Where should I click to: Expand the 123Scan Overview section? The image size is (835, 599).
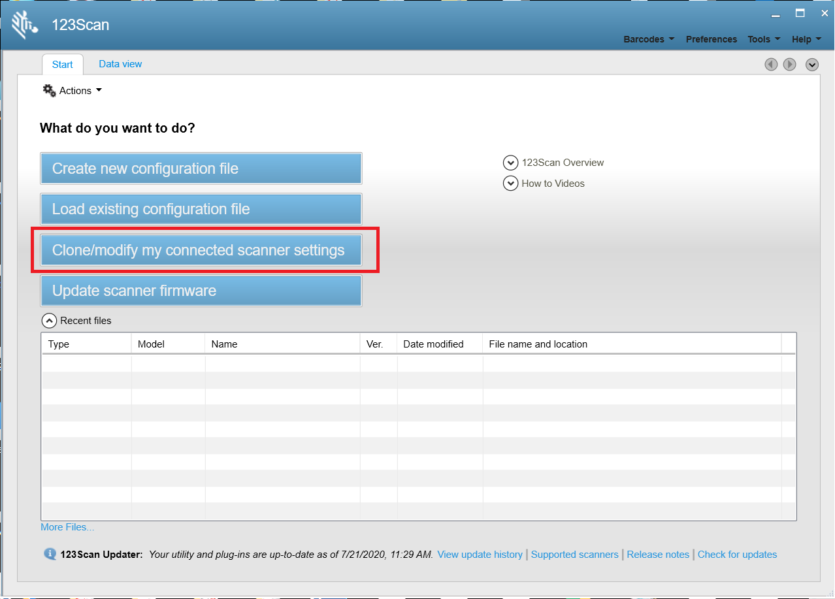point(510,163)
